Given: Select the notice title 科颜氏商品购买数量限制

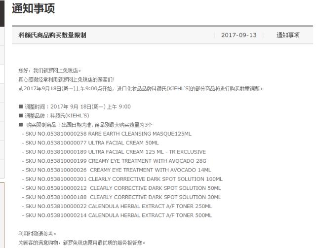Looking at the screenshot, I should [52, 35].
